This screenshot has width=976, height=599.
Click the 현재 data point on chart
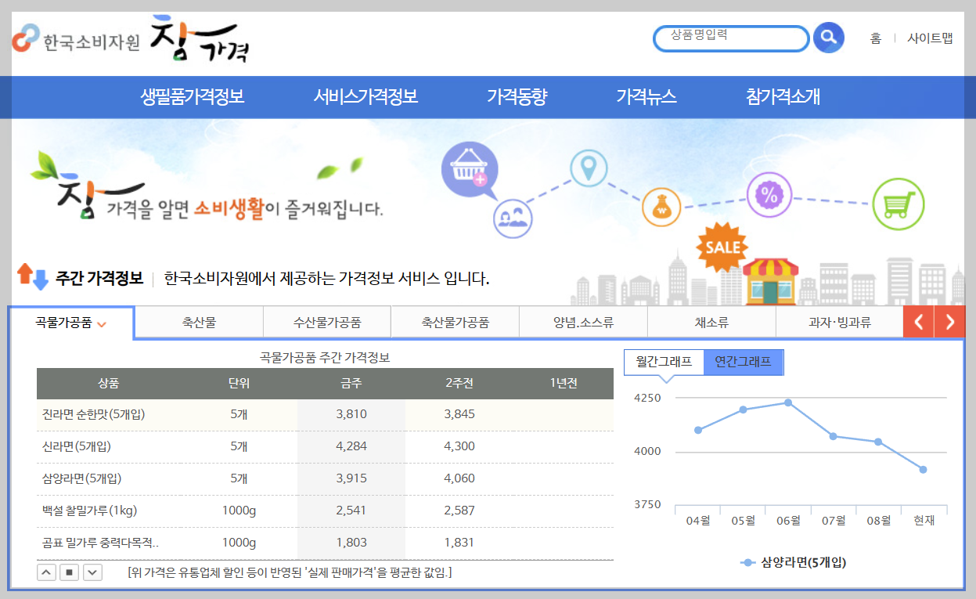(x=924, y=470)
